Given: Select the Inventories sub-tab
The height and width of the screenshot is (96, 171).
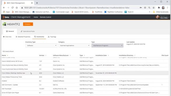Looking at the screenshot, I should 39,37.
